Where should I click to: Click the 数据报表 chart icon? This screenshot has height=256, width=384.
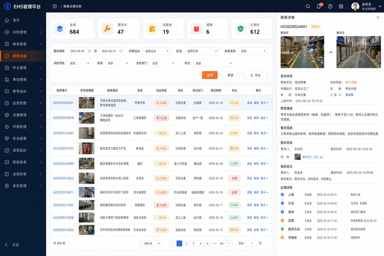(7, 162)
